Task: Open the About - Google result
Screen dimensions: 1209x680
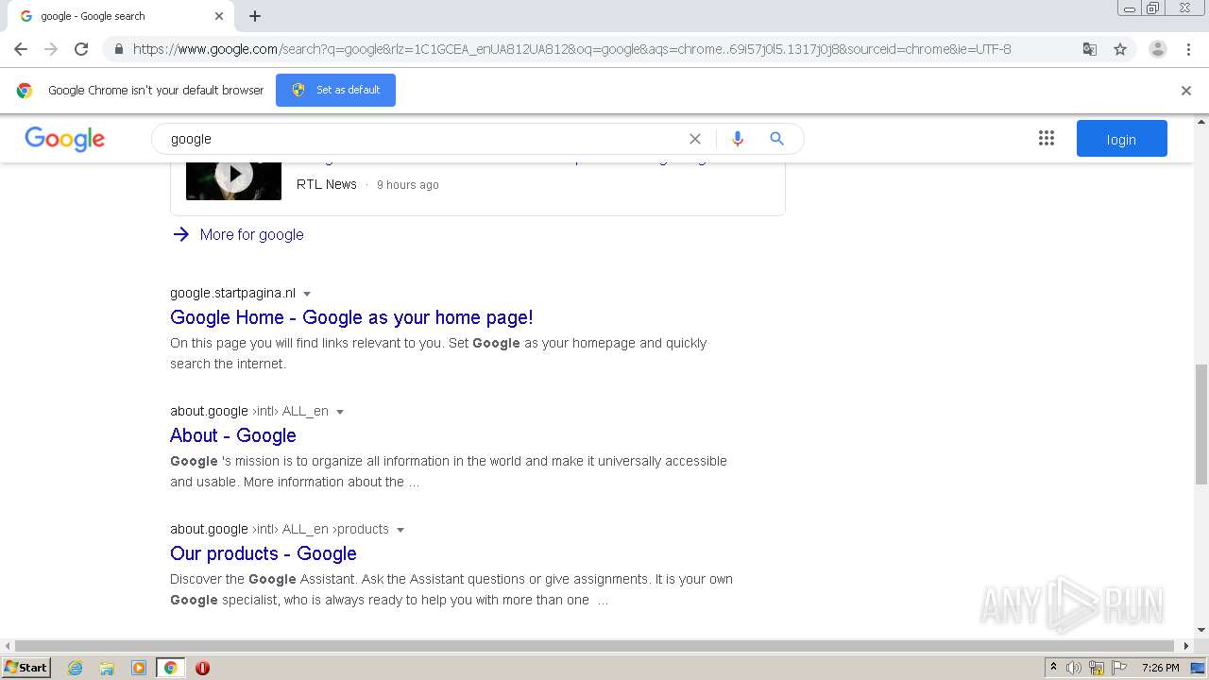Action: (x=233, y=435)
